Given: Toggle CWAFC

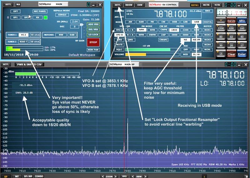Looking at the screenshot, I should 163,40.
